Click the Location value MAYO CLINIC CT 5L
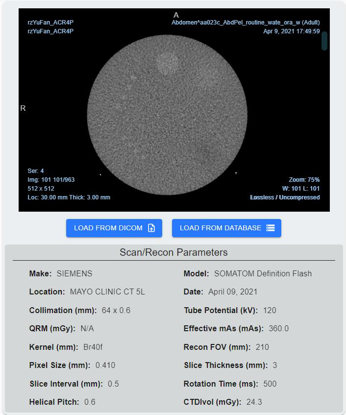 [107, 292]
